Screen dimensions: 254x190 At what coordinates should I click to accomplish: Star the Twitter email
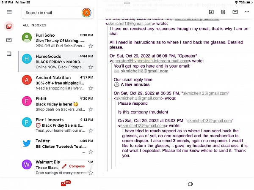click(x=91, y=152)
